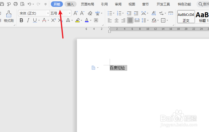Click the Print icon in quick access toolbar
209x132 pixels.
click(16, 4)
